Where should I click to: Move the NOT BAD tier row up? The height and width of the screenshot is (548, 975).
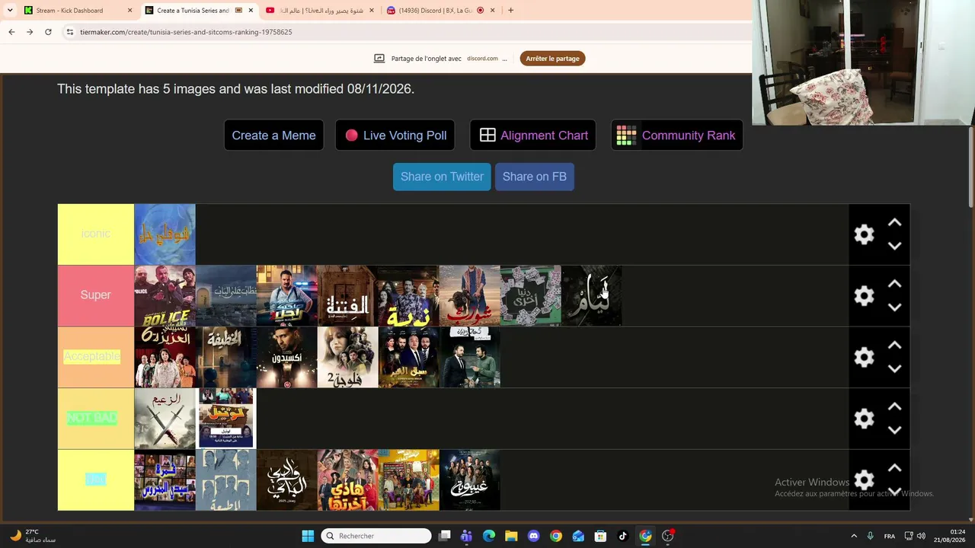tap(895, 407)
